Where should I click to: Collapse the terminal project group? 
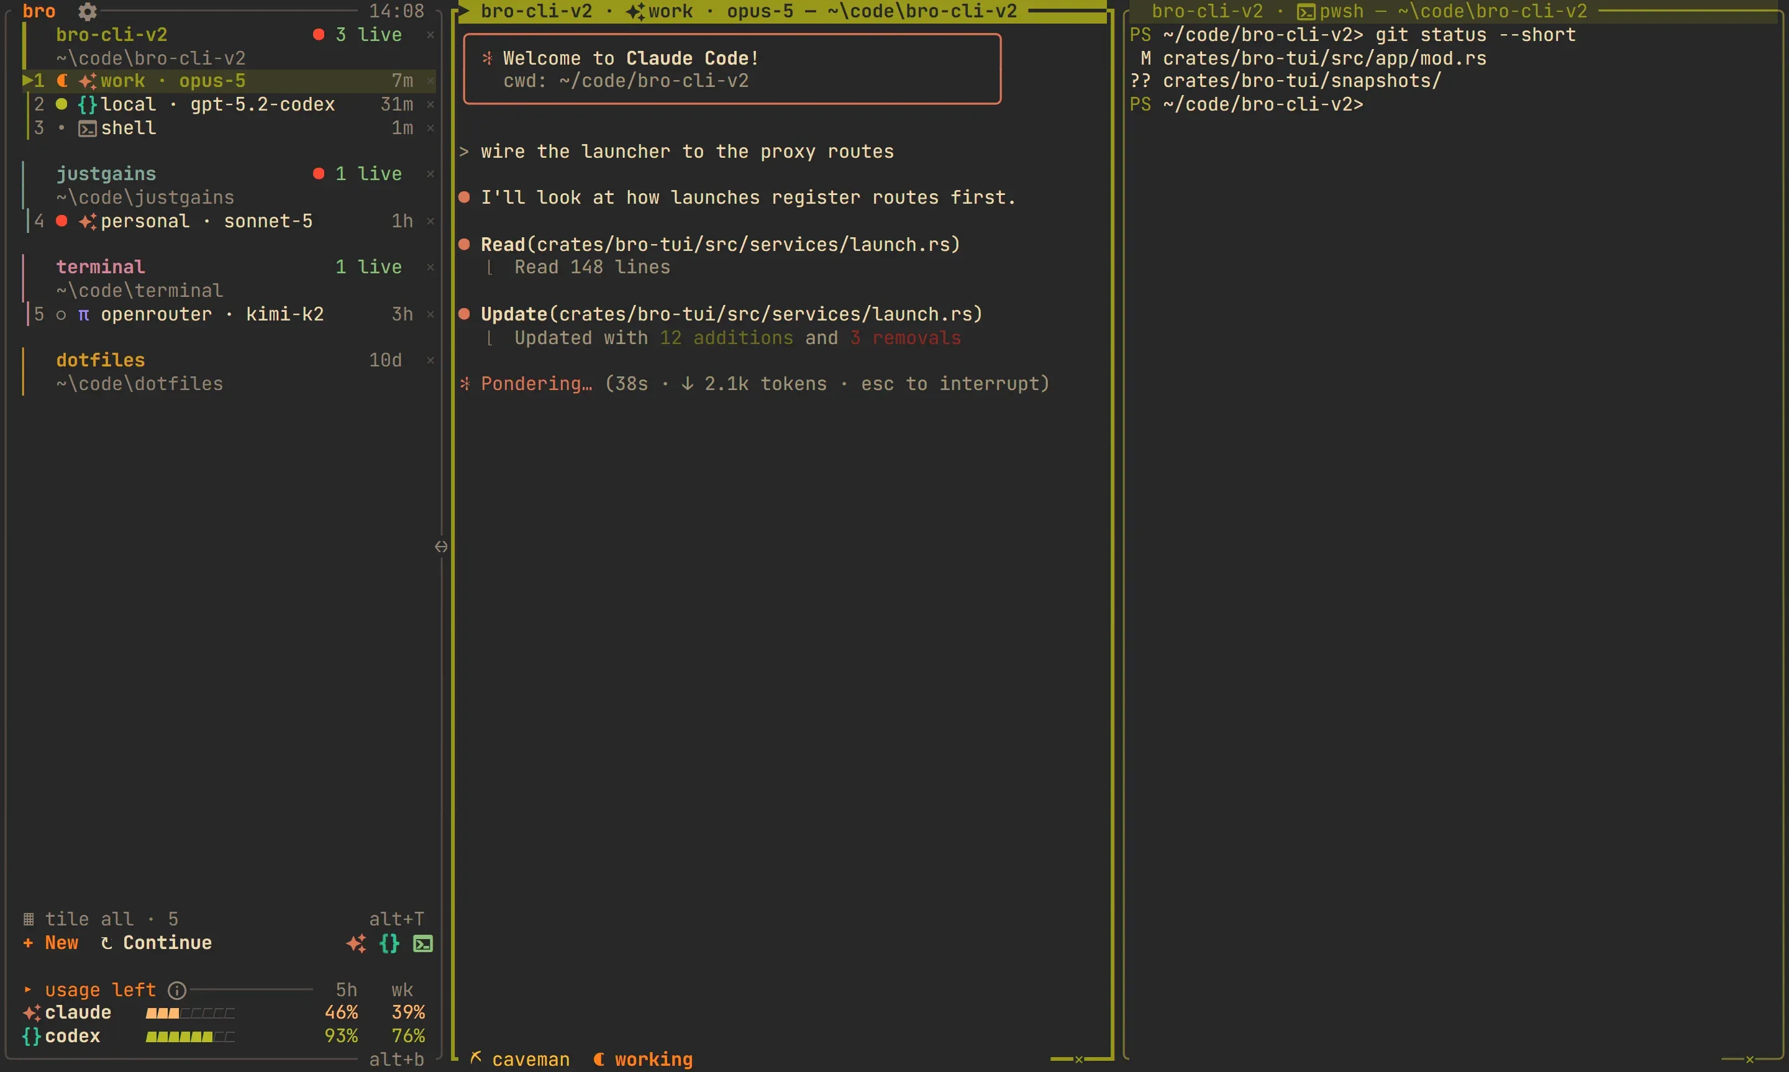(101, 267)
